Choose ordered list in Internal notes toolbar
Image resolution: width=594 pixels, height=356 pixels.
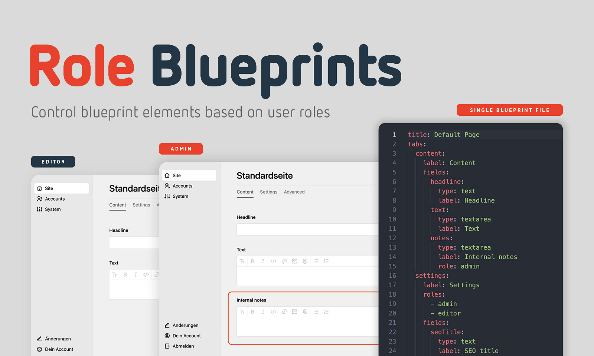(326, 312)
